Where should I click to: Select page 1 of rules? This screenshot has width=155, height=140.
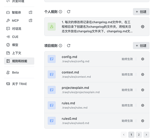point(131,135)
